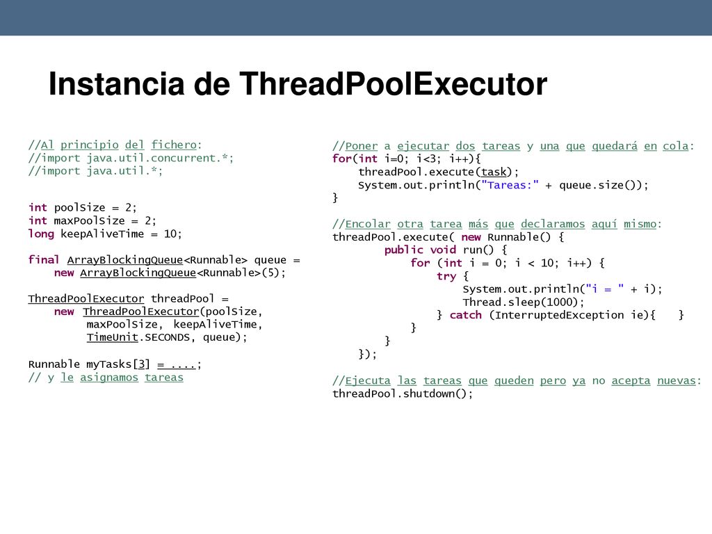
Task: Click the println "Tareas:" + queue.size() line
Action: point(503,185)
